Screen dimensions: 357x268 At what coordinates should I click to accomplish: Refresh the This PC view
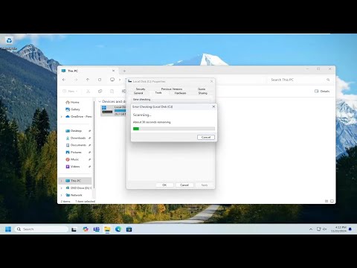(100, 80)
